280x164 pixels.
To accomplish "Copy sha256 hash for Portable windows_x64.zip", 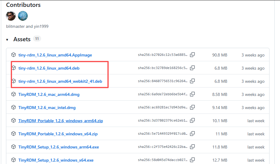I will coord(192,134).
